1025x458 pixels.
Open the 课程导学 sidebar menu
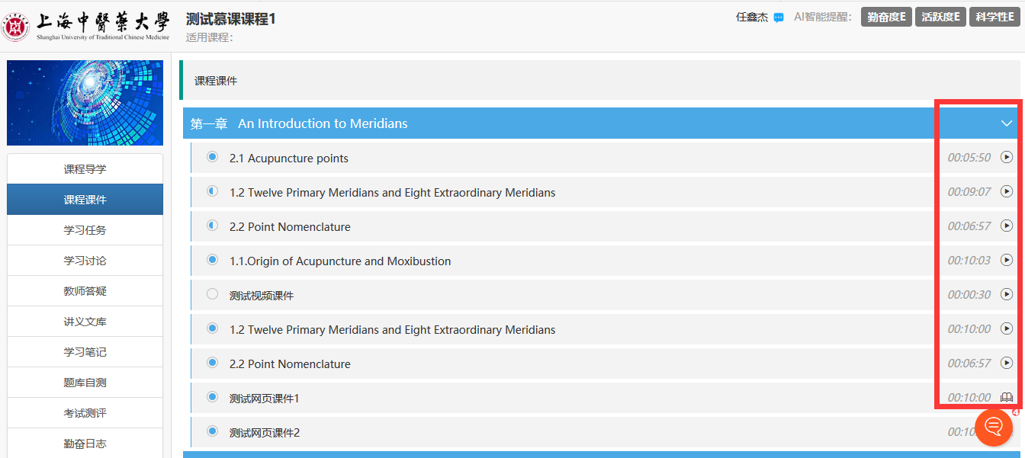coord(85,169)
